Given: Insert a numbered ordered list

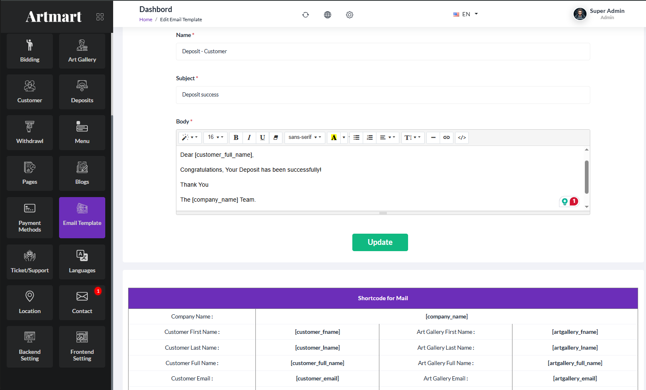Looking at the screenshot, I should [x=370, y=138].
